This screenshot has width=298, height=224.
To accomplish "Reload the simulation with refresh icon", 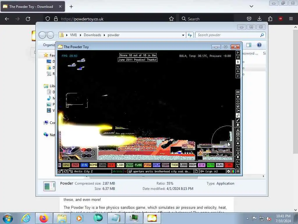I will coord(65,171).
